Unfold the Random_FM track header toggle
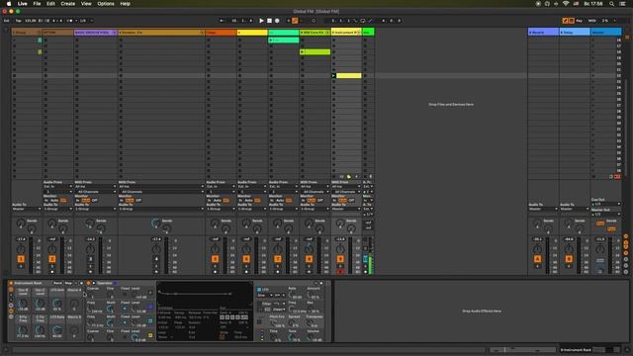The image size is (633, 356). point(202,33)
